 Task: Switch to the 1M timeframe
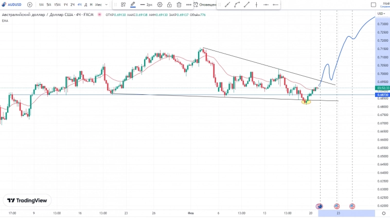[x=41, y=5]
